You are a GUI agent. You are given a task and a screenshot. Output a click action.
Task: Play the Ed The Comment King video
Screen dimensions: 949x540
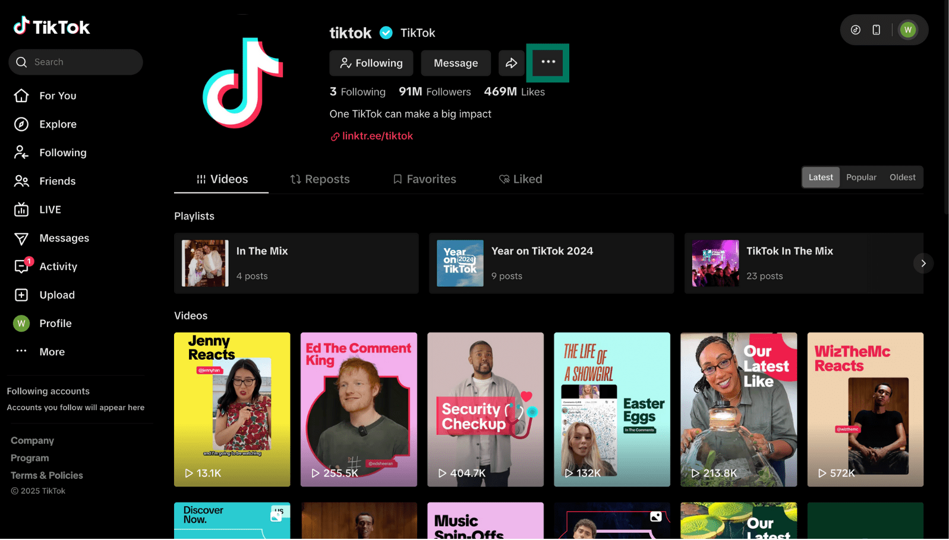pyautogui.click(x=359, y=409)
